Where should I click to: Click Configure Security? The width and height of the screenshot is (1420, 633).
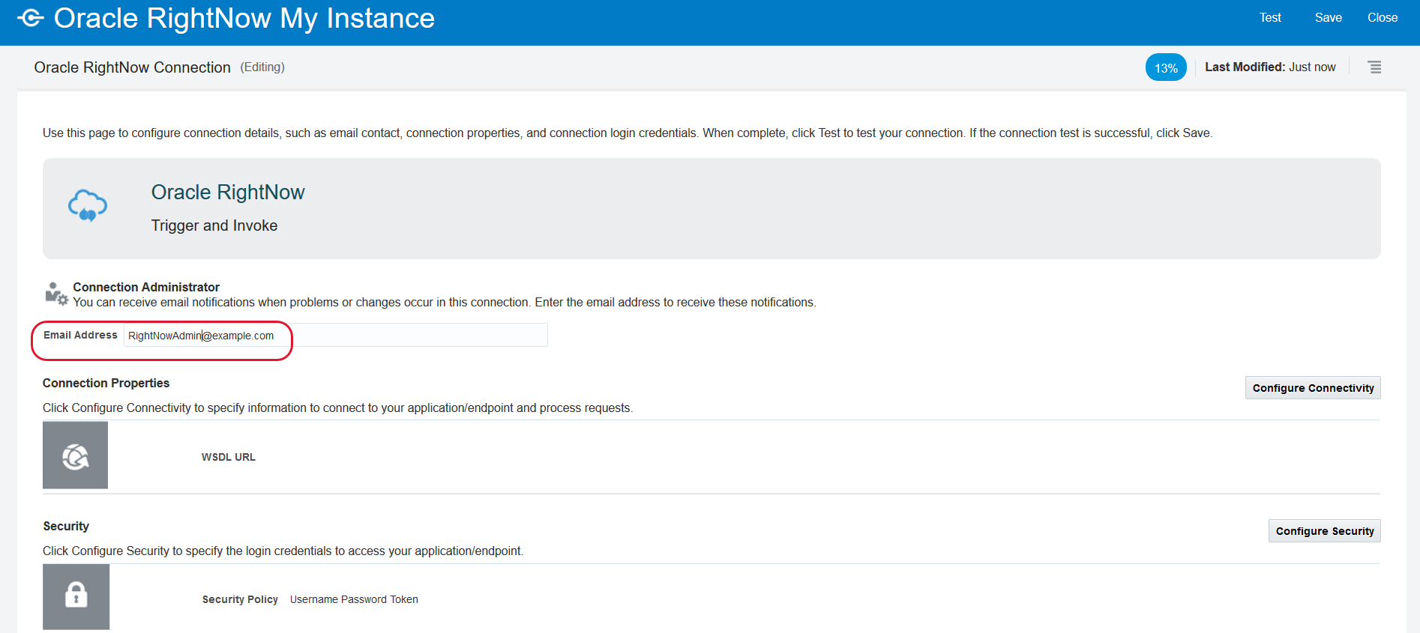pos(1324,530)
